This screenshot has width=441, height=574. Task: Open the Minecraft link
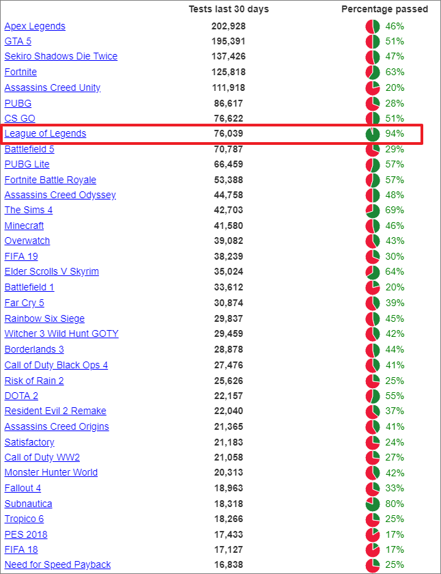[x=24, y=226]
